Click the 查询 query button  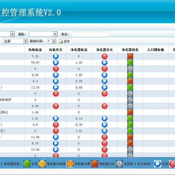65,41
